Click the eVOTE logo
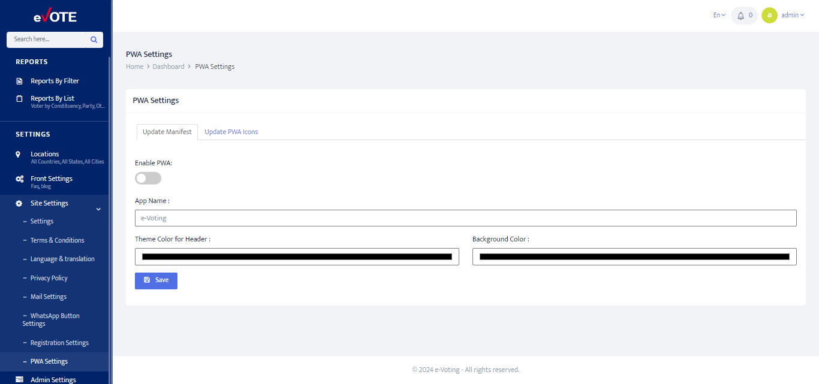 (56, 16)
